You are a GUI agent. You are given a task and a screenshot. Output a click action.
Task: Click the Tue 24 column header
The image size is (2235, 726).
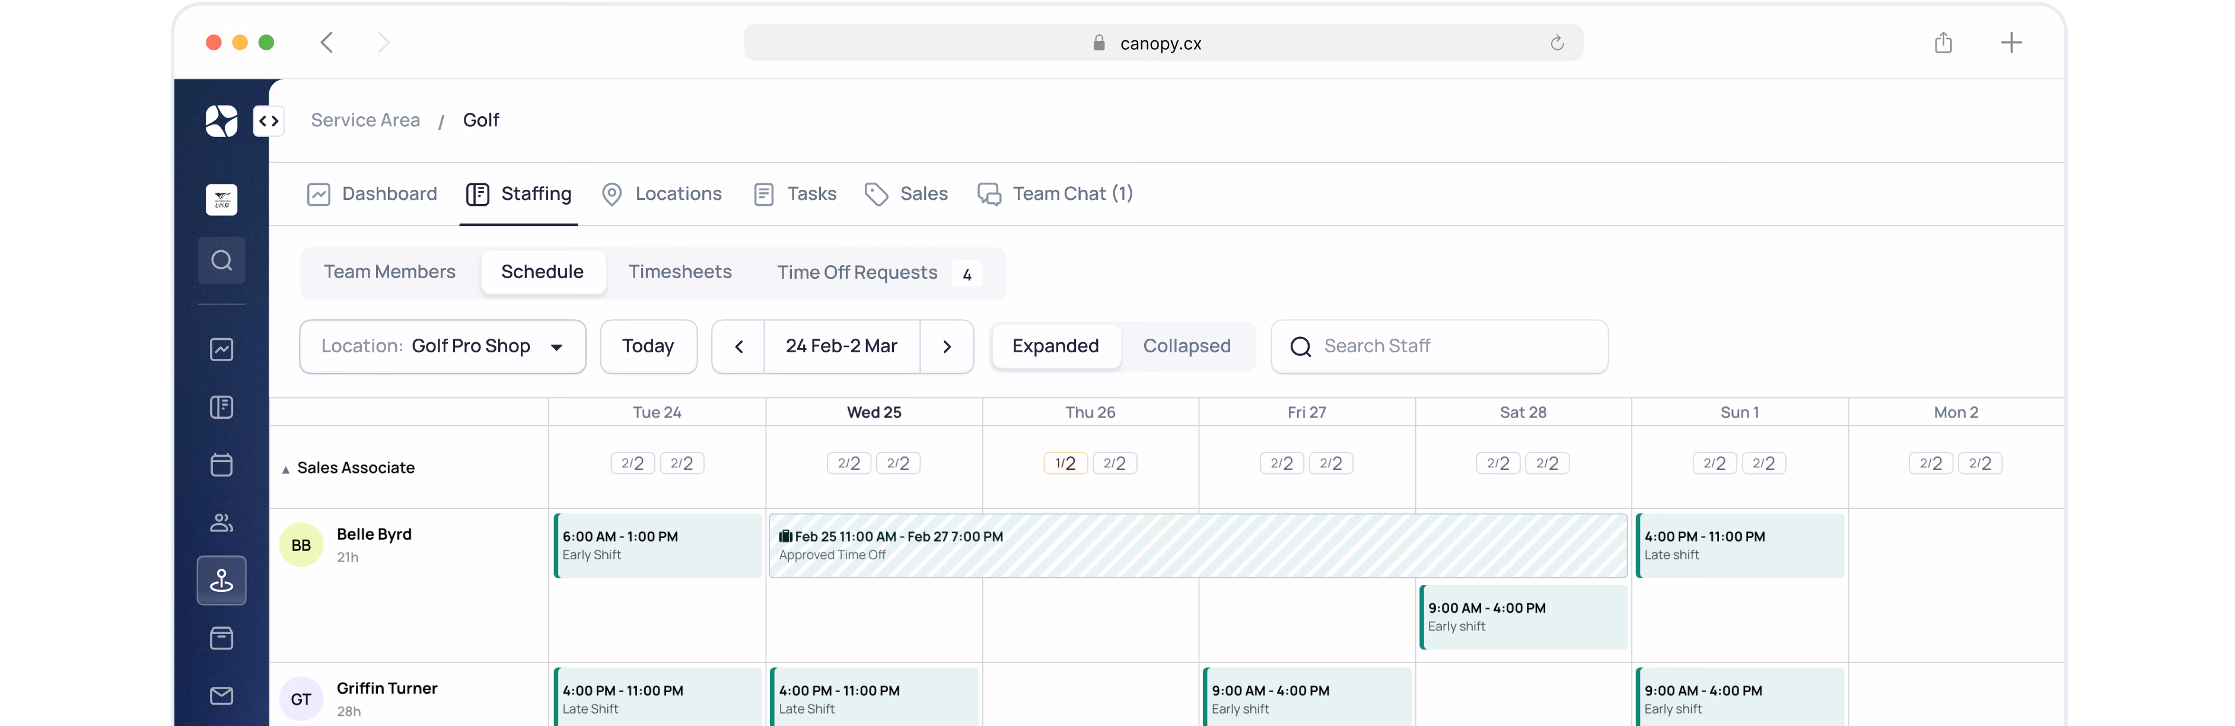pos(657,413)
